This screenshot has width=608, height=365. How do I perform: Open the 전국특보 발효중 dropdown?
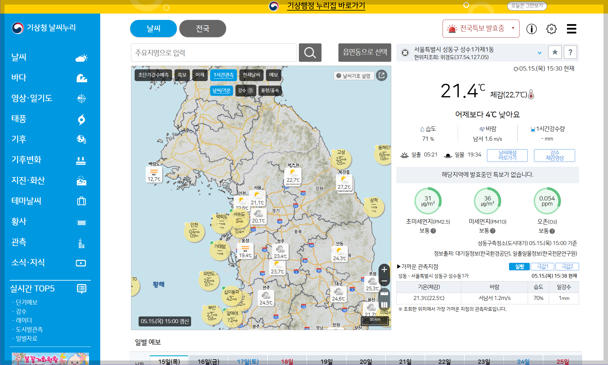(512, 28)
